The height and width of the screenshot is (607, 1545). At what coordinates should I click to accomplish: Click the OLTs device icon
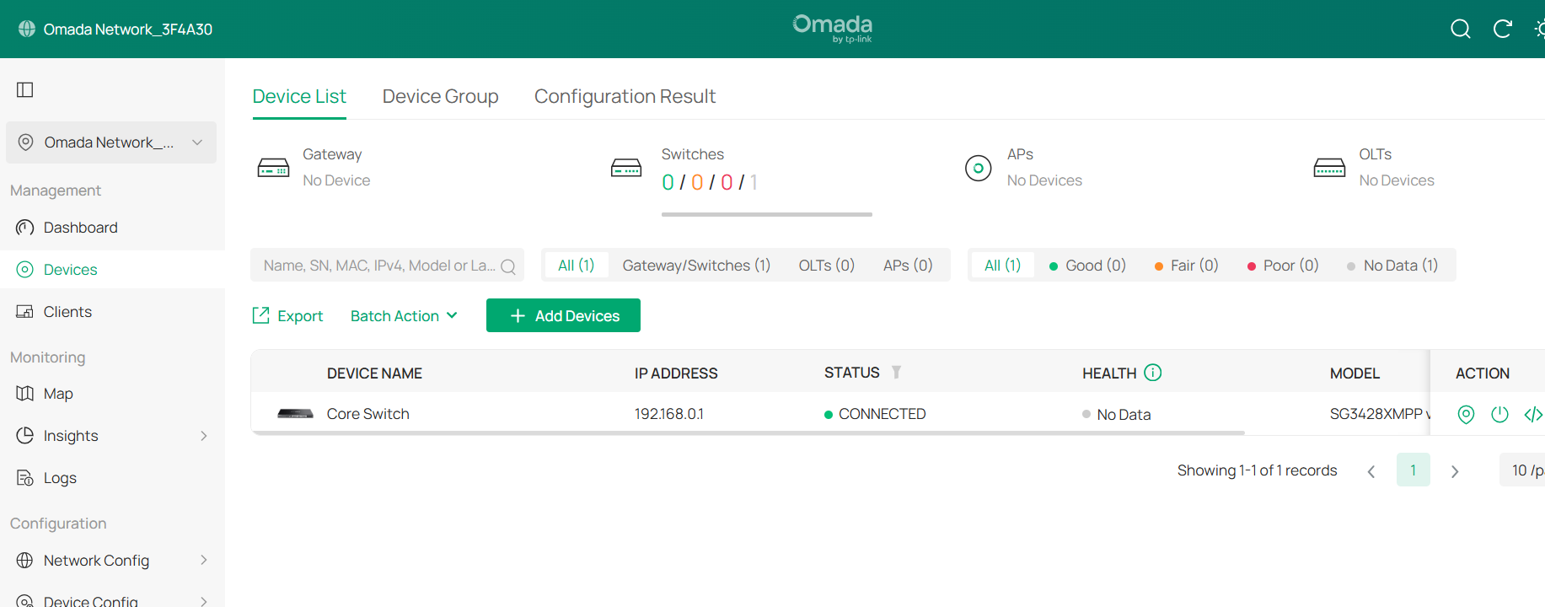pos(1329,168)
